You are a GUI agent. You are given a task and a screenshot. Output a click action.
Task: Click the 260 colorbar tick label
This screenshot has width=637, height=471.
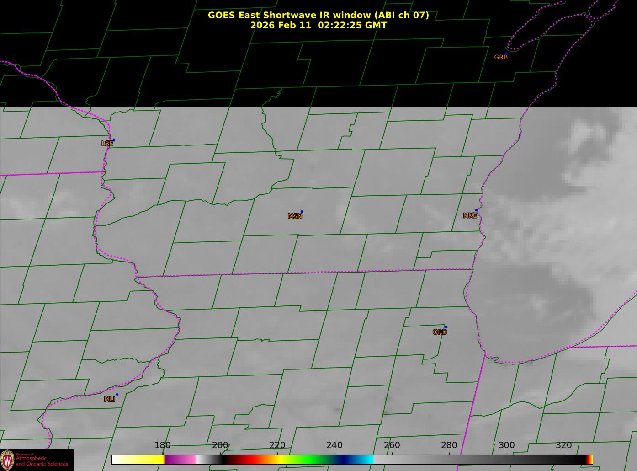pyautogui.click(x=392, y=445)
